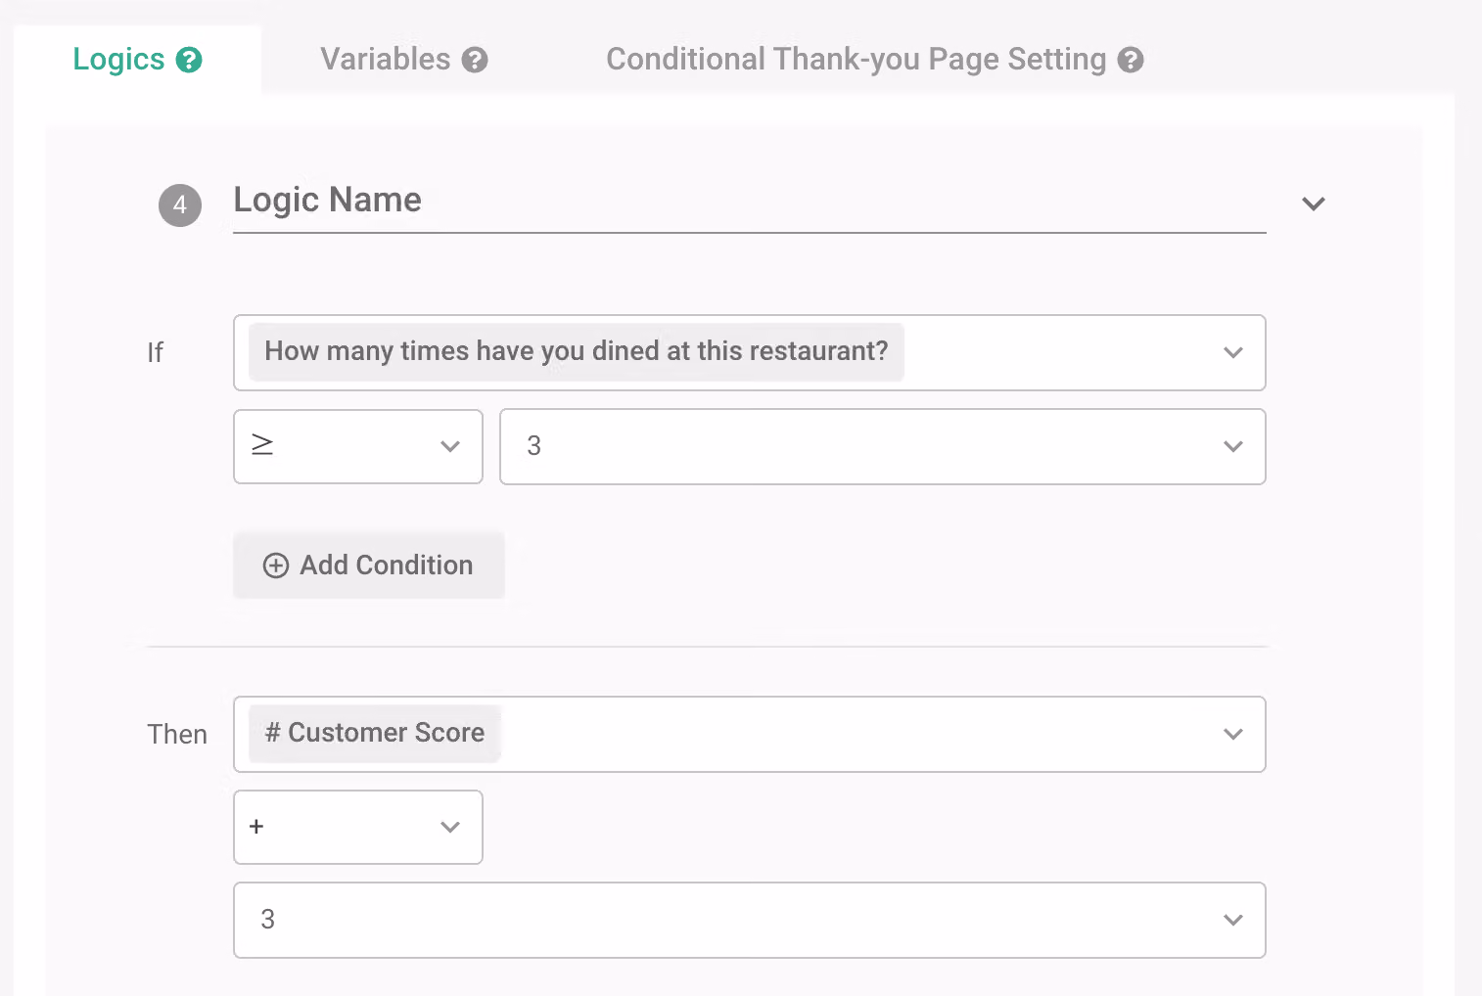The width and height of the screenshot is (1482, 996).
Task: Switch to the Variables tab
Action: pyautogui.click(x=403, y=59)
